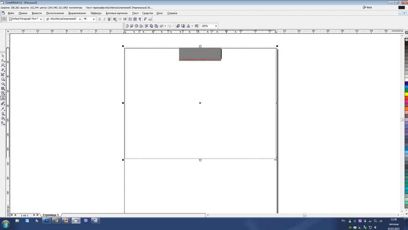Choose the Rectangle tool
408x230 pixels.
coord(3,79)
